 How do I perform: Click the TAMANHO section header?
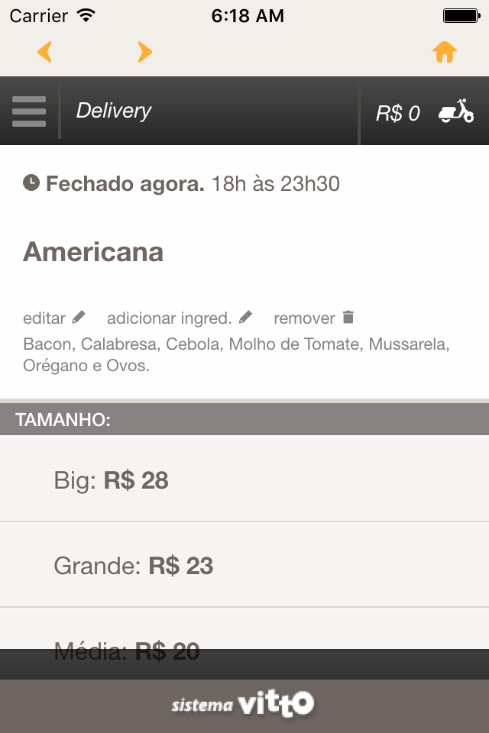click(244, 420)
